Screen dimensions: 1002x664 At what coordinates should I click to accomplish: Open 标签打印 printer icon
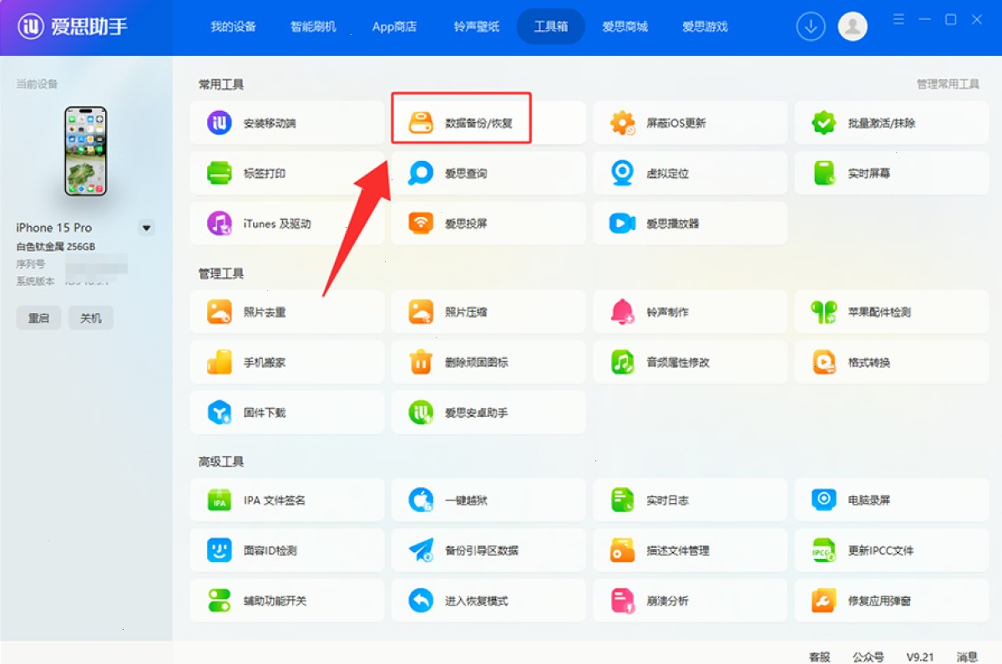click(219, 174)
